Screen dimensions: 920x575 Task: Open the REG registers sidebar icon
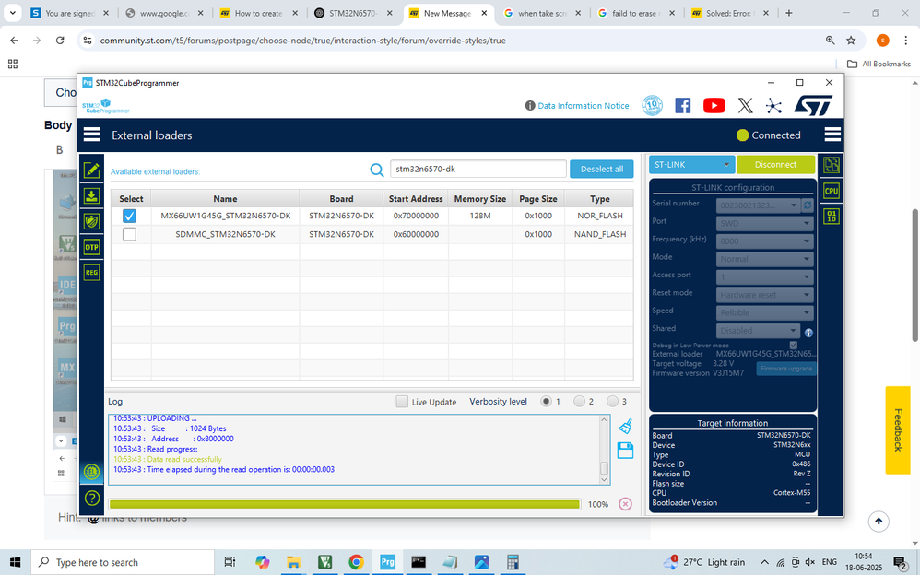coord(91,272)
